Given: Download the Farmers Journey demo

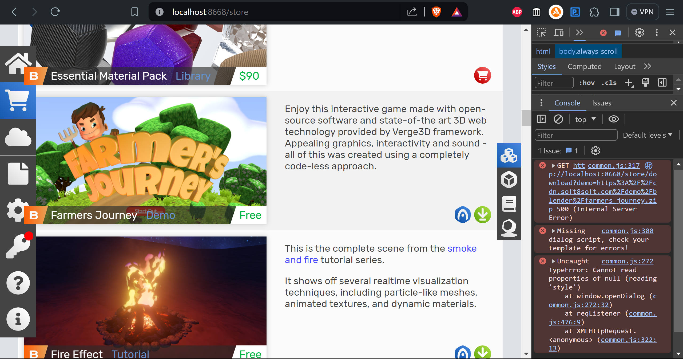Looking at the screenshot, I should pos(482,215).
